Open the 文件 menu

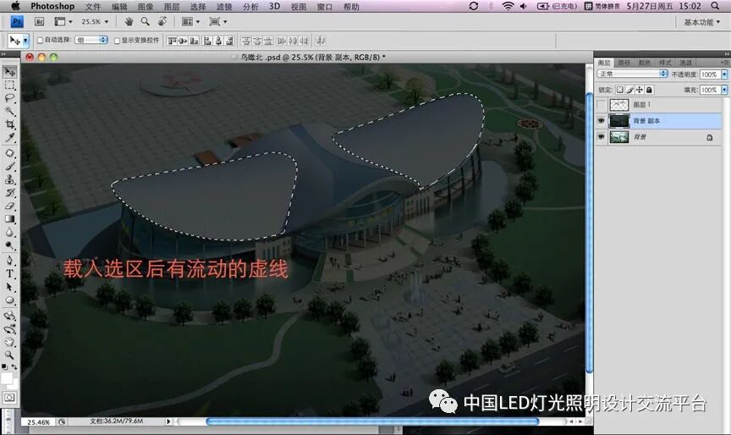[x=93, y=7]
